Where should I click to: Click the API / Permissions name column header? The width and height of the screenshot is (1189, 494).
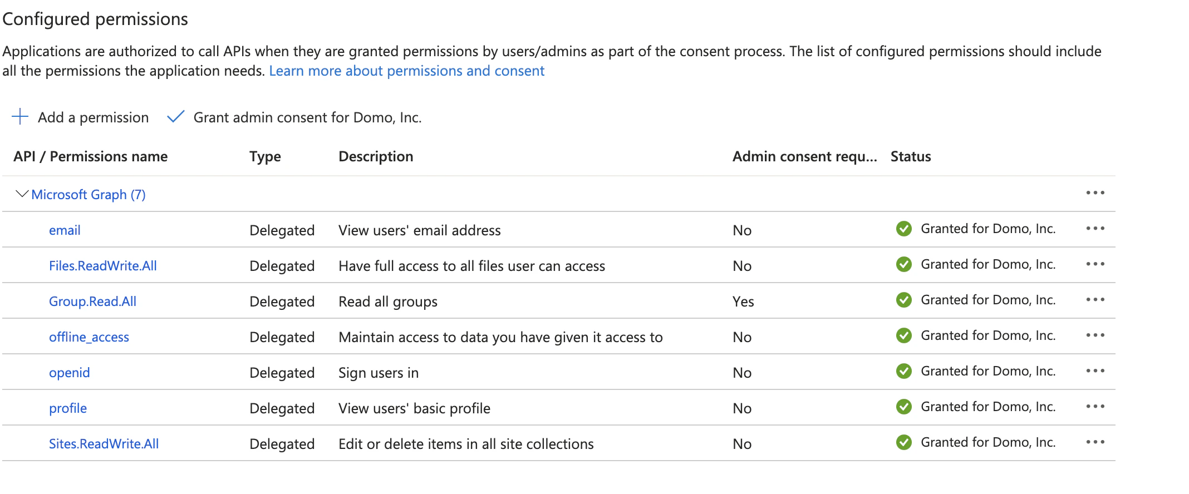91,156
